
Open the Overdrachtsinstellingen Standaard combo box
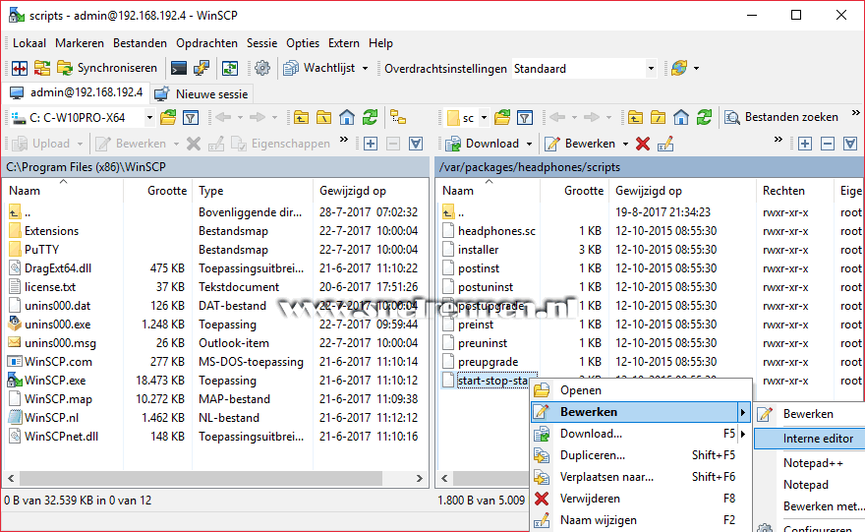click(585, 69)
